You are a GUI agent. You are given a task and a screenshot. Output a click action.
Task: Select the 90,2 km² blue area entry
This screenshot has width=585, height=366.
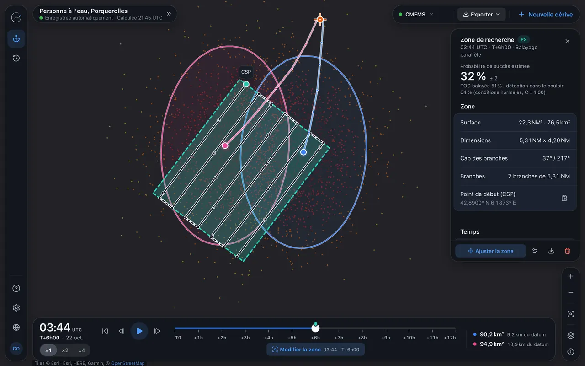point(510,334)
